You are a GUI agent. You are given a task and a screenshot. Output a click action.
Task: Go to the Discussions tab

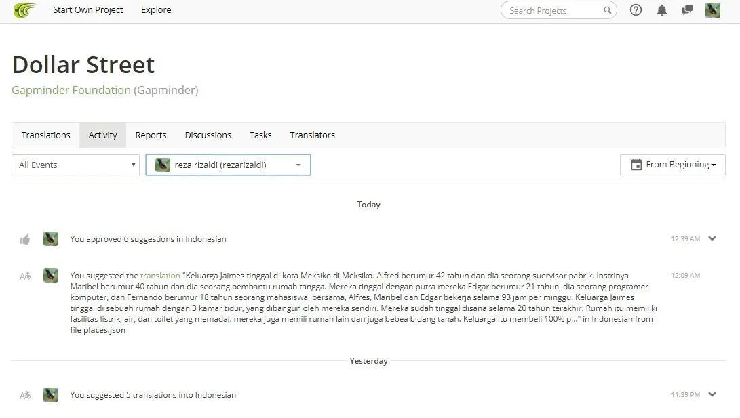[x=208, y=135]
